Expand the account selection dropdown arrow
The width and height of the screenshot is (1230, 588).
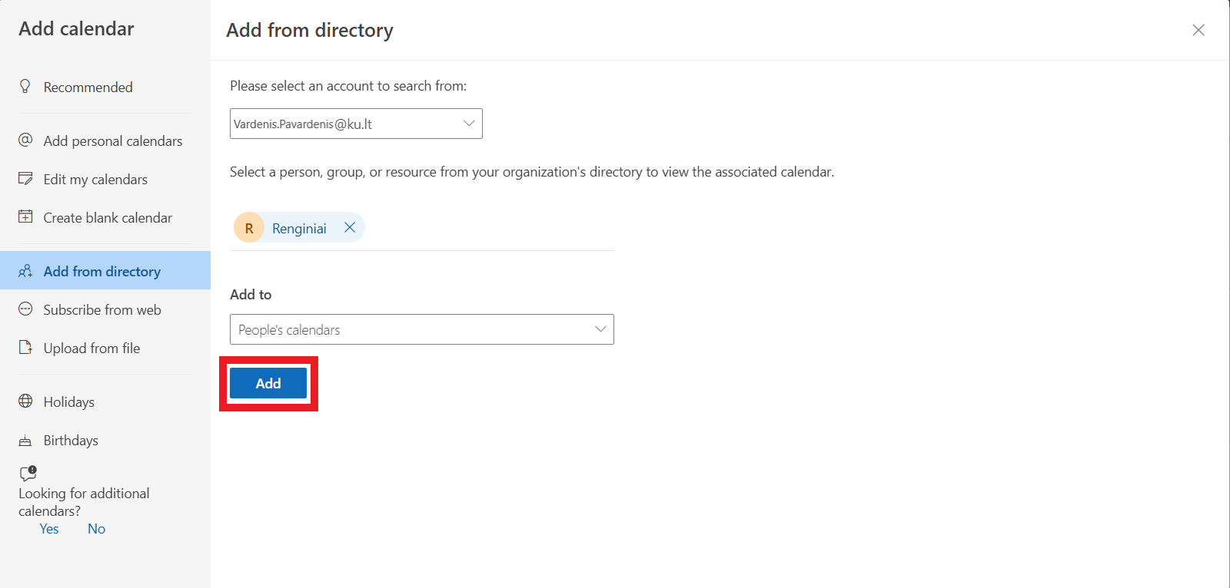469,123
